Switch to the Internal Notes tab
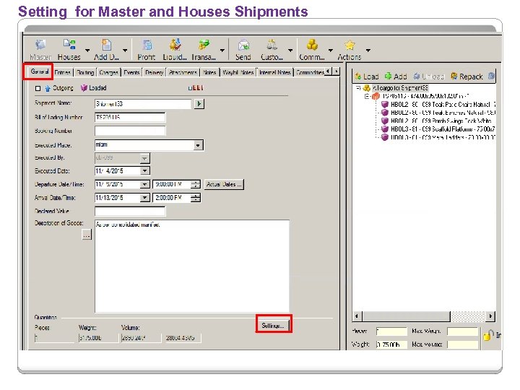This screenshot has height=390, width=520. click(275, 72)
